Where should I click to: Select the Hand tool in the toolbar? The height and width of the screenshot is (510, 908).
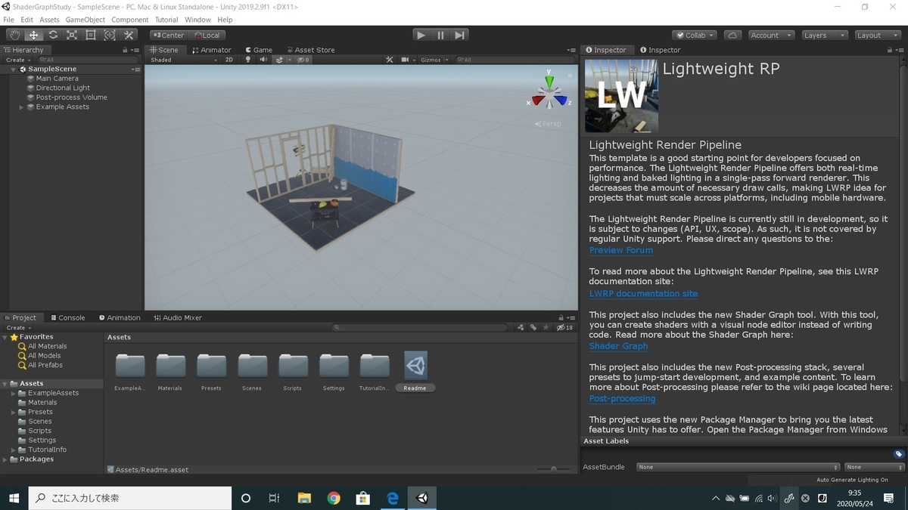pyautogui.click(x=15, y=35)
